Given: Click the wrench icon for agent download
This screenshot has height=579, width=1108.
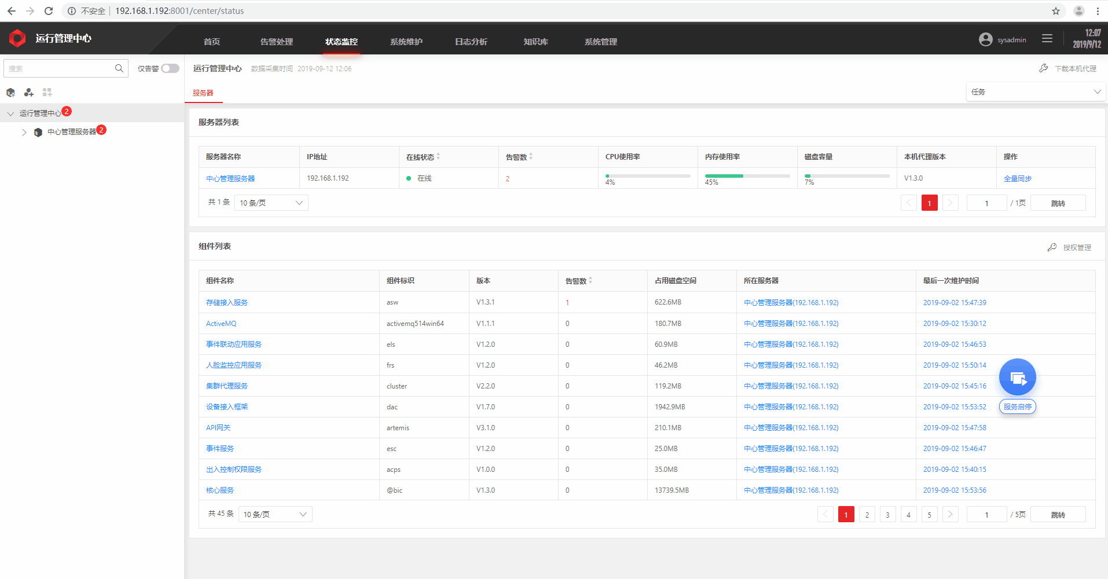Looking at the screenshot, I should [x=1043, y=68].
